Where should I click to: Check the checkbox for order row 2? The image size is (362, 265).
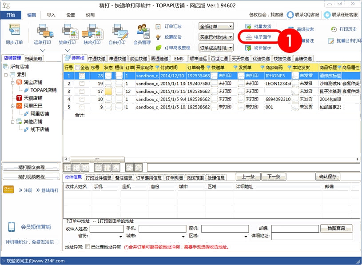[82, 84]
